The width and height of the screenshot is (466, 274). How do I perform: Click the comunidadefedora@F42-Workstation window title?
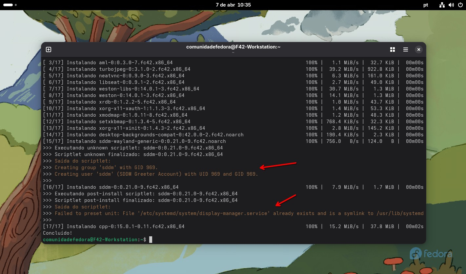233,47
